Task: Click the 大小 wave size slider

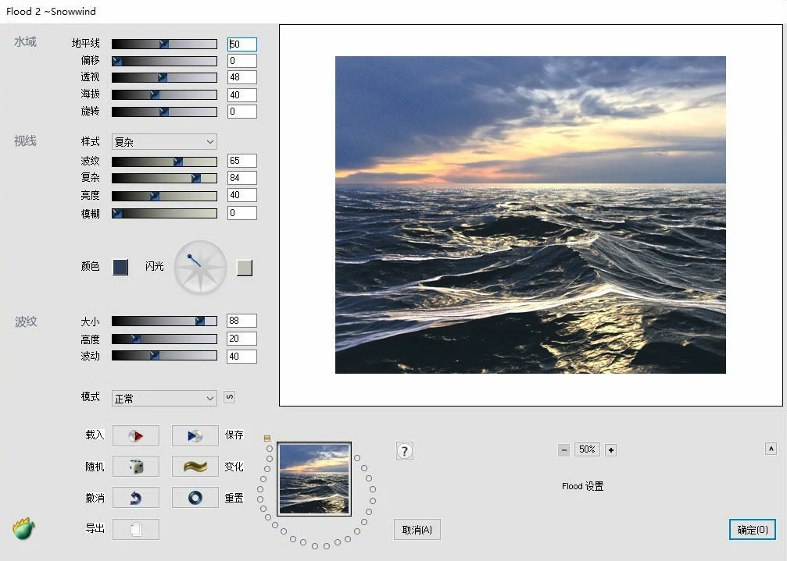Action: [x=164, y=321]
